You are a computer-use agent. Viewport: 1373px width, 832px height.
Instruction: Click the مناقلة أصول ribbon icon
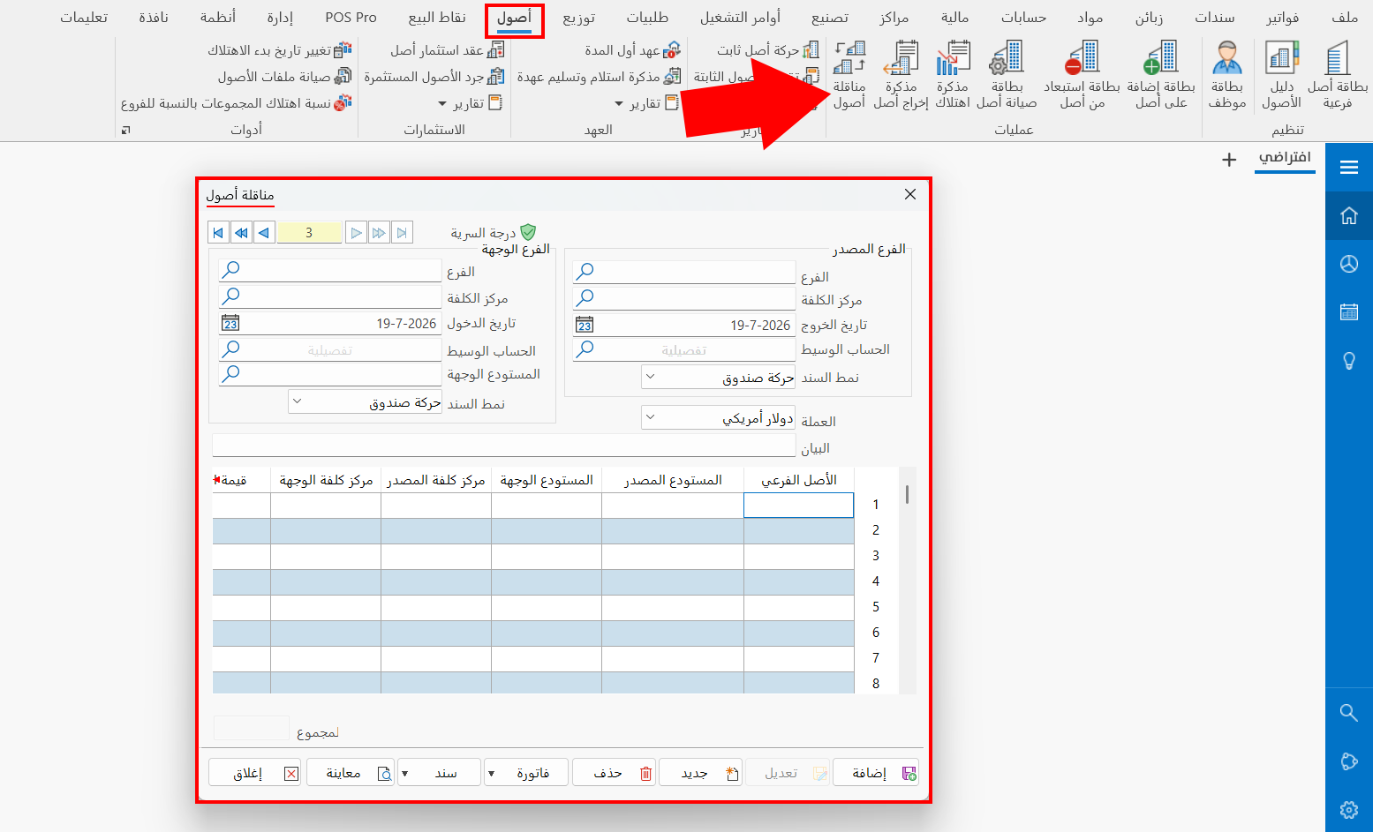[x=849, y=75]
